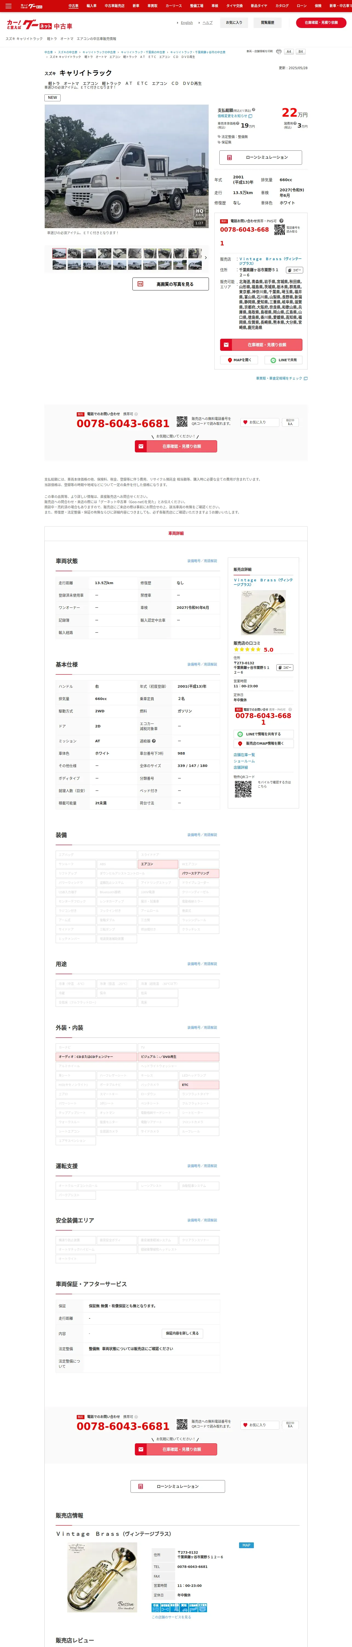
Task: Open 装備略号／用語解説 link in the 基本仕様 section
Action: (x=202, y=664)
